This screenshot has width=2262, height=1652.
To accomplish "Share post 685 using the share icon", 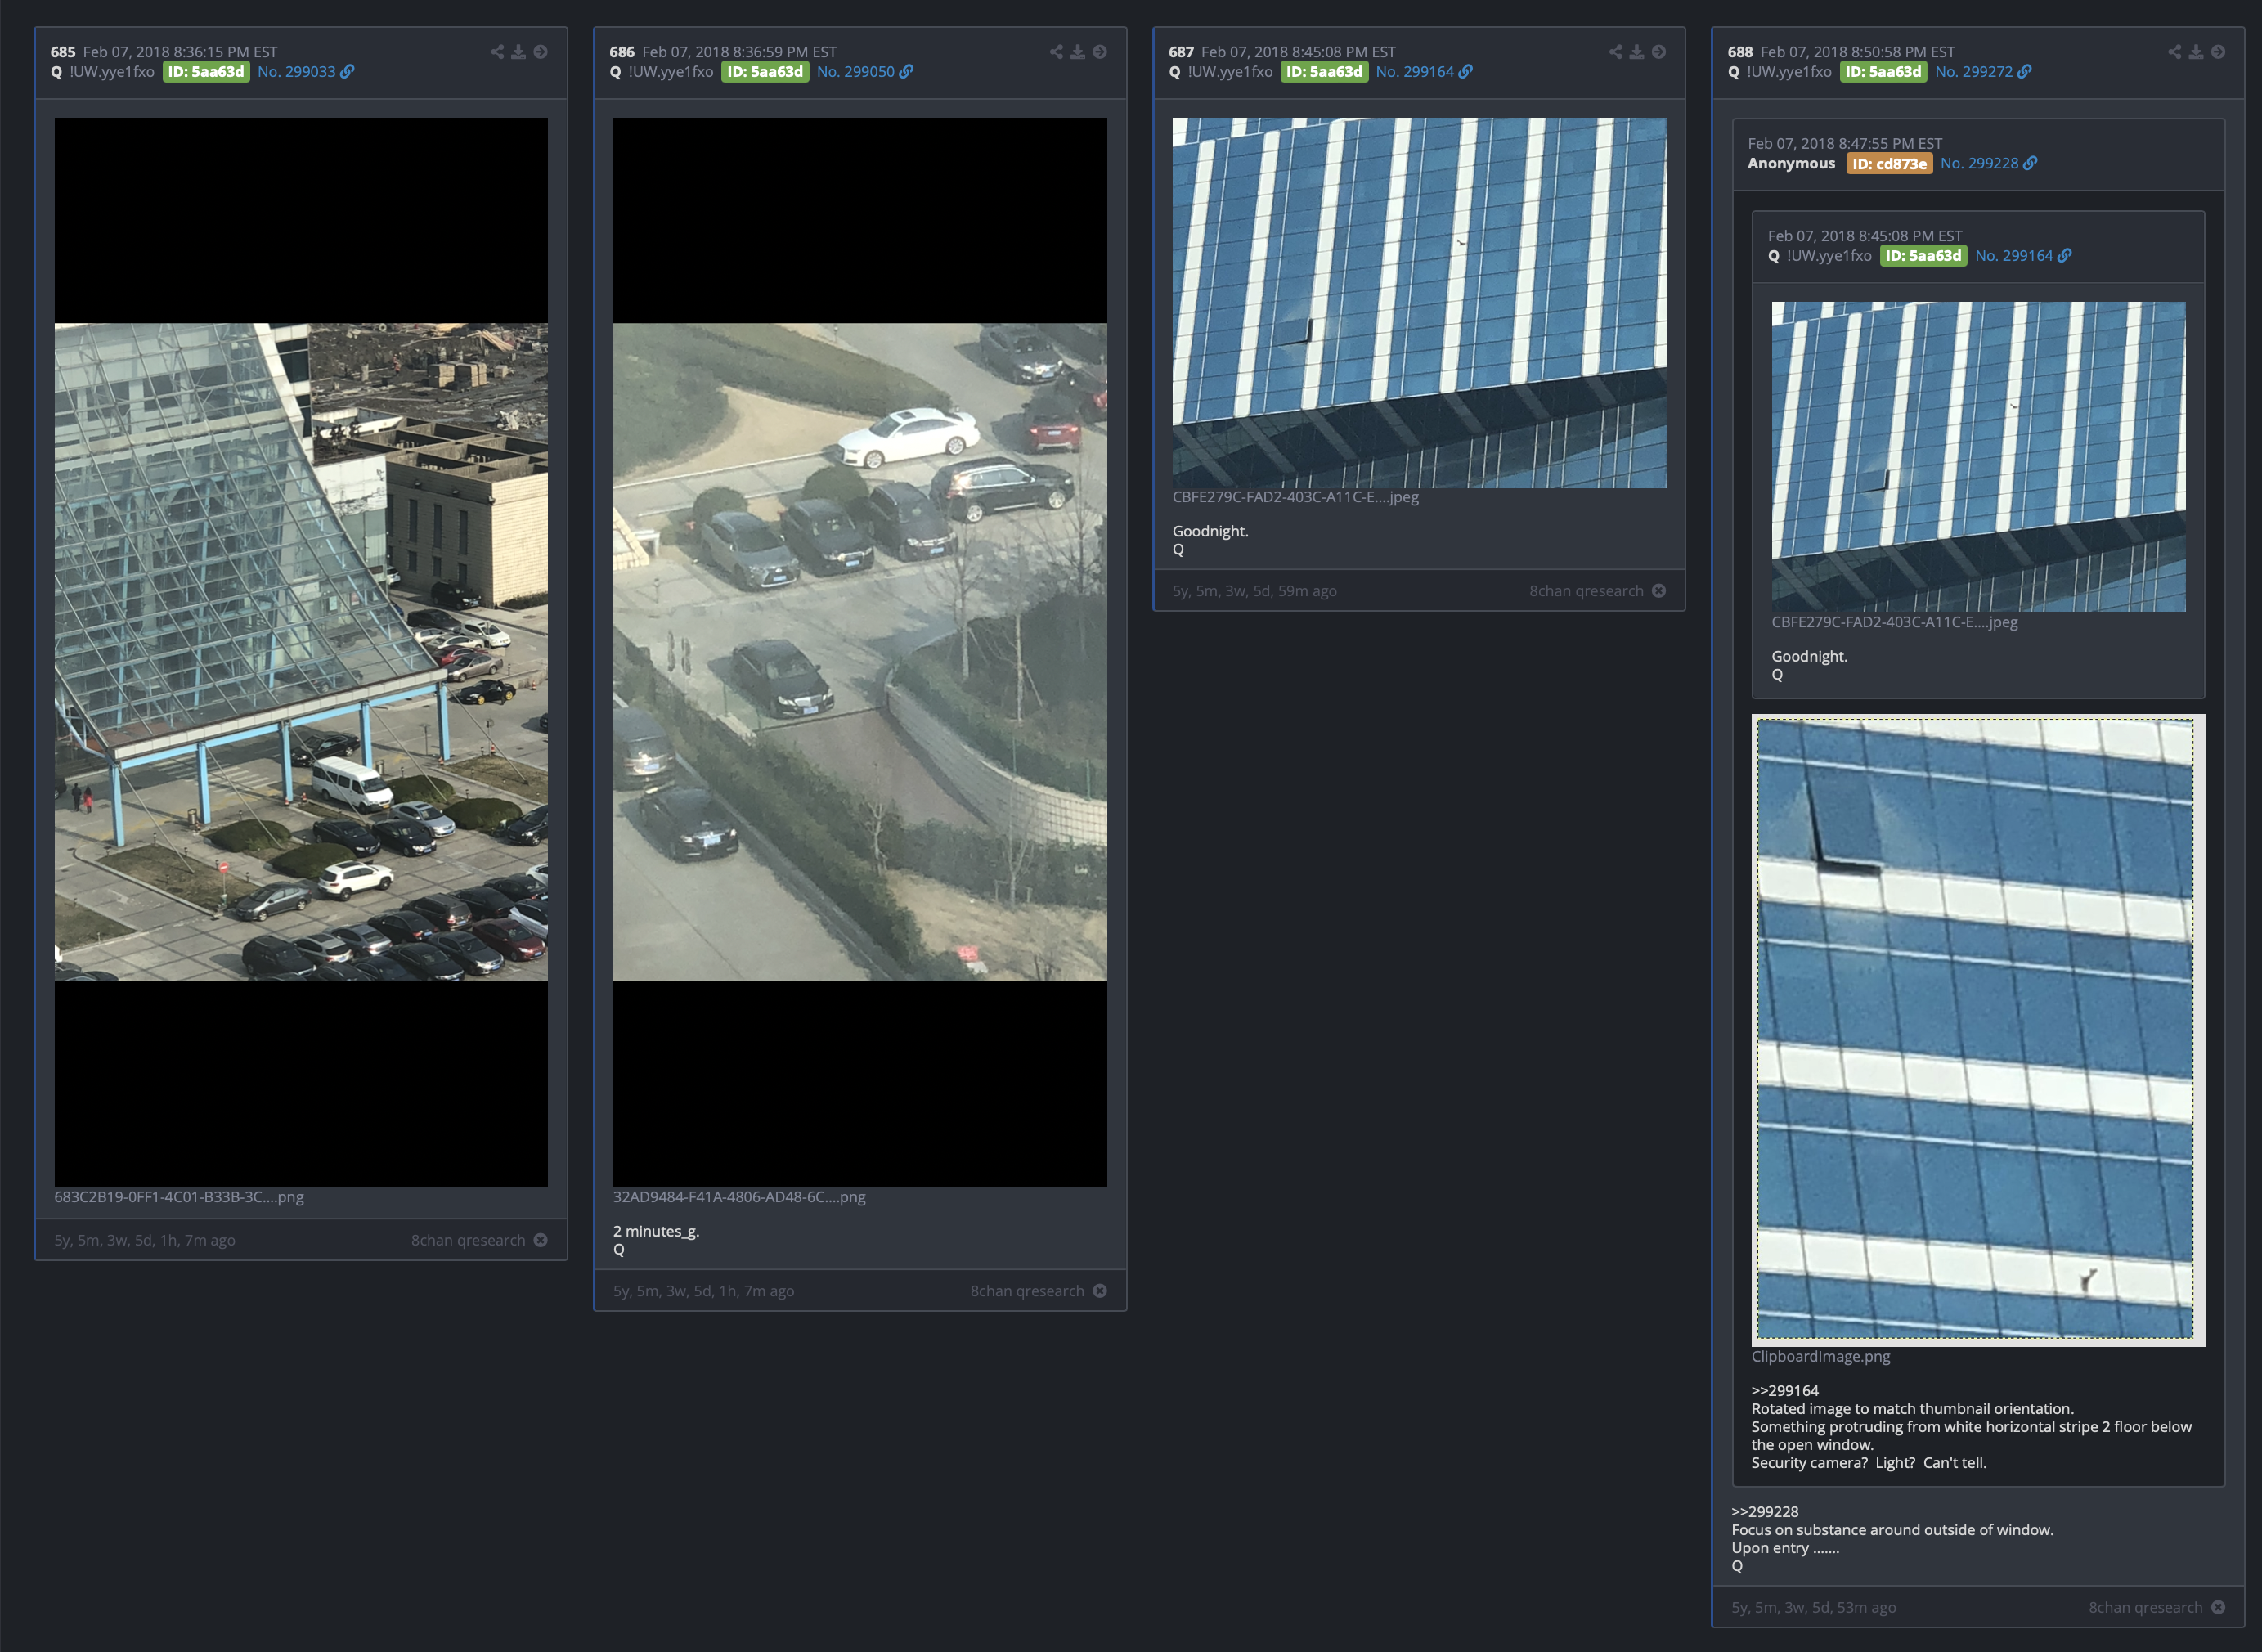I will (x=497, y=52).
